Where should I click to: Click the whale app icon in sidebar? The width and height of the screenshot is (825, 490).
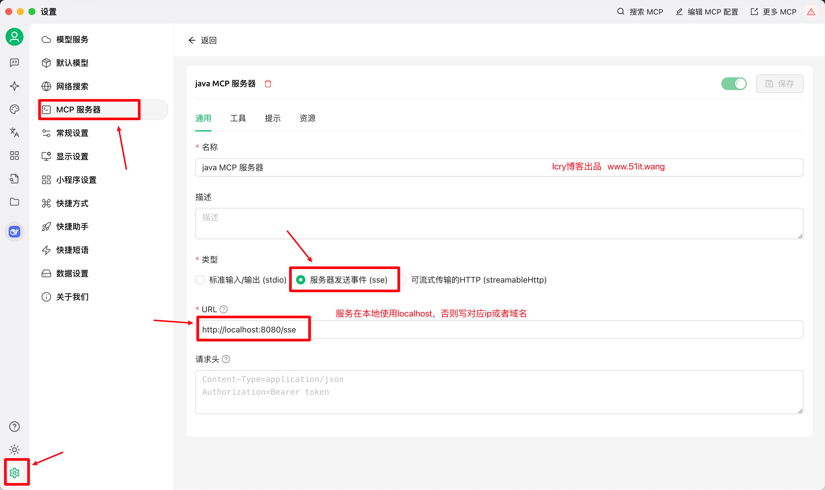(14, 231)
